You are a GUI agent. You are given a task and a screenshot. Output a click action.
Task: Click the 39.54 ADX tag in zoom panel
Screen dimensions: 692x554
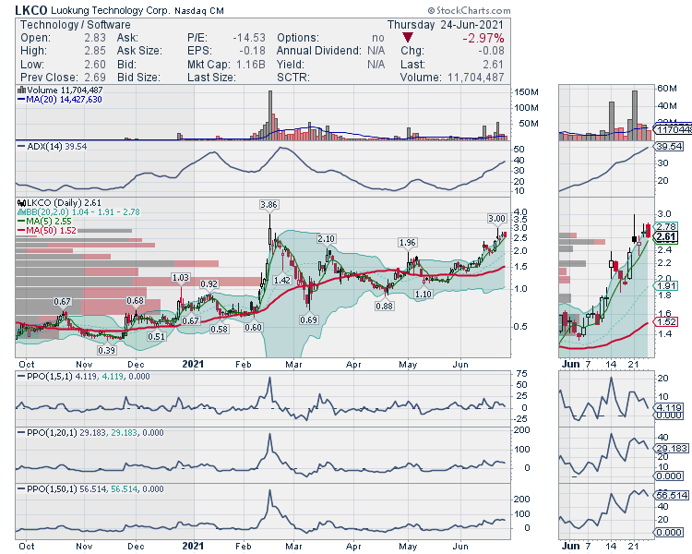tap(669, 146)
